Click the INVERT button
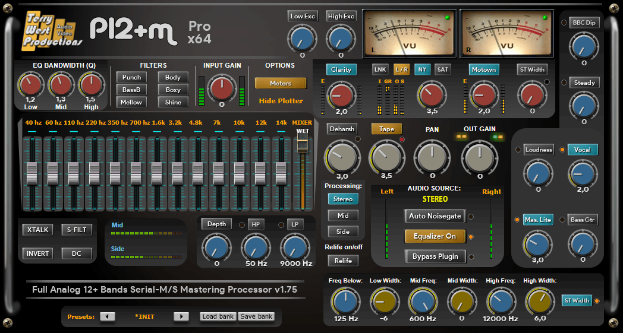 (x=37, y=253)
